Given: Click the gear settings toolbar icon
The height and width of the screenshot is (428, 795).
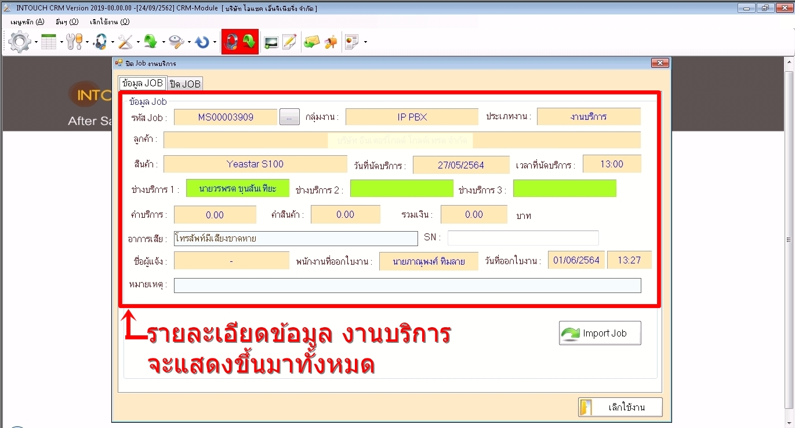Looking at the screenshot, I should (20, 42).
